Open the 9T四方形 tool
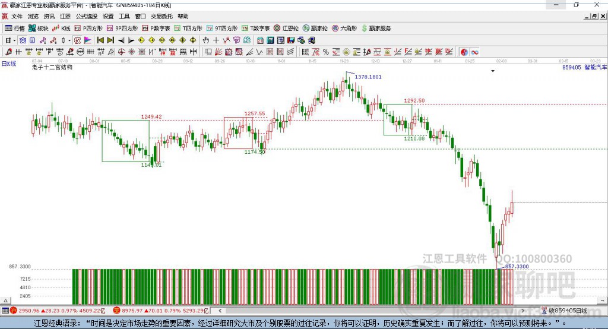This screenshot has width=608, height=329. point(222,29)
